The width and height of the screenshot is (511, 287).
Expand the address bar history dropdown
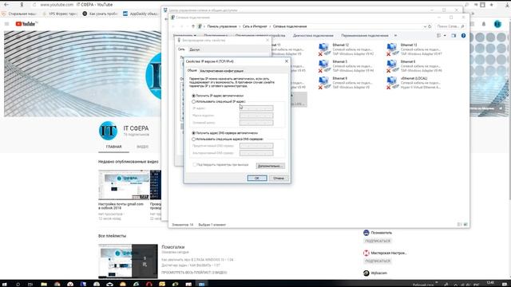tap(425, 26)
